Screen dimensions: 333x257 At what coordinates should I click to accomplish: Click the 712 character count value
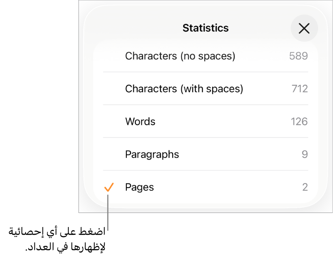299,88
